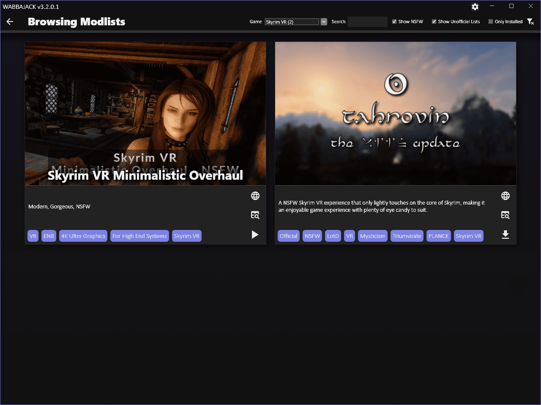Select the LotD tag
The height and width of the screenshot is (405, 541).
point(333,236)
